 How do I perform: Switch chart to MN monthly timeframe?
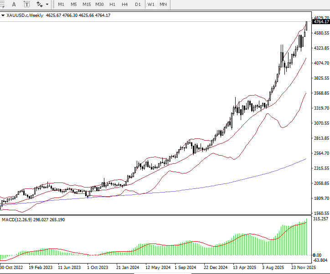[163, 5]
